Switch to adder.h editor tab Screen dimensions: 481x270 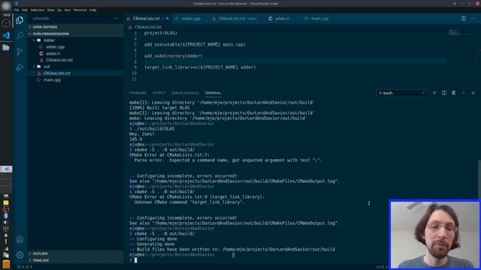(282, 19)
